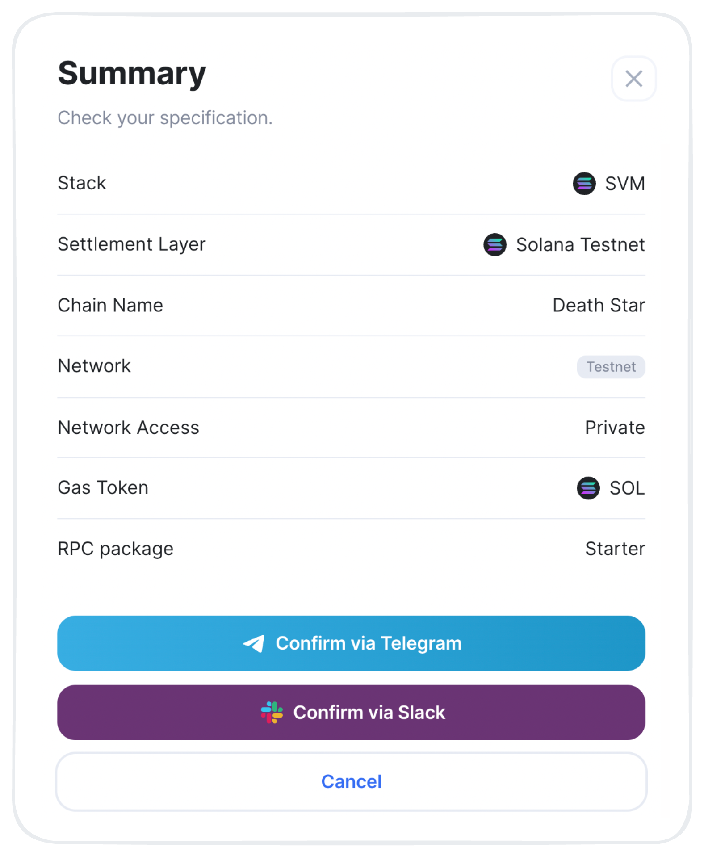Click the 'Check your specification.' subtitle
This screenshot has height=856, width=704.
click(165, 118)
